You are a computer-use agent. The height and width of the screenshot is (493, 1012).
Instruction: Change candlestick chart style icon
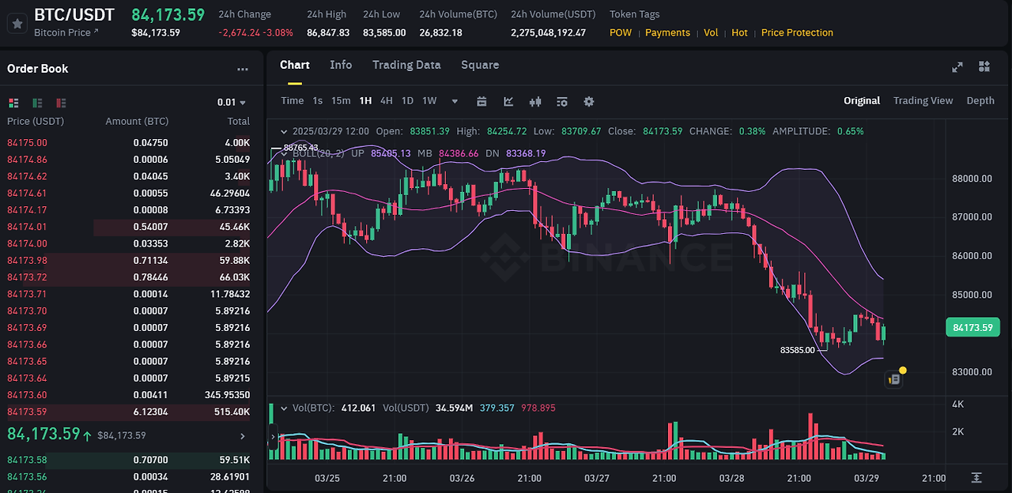535,101
